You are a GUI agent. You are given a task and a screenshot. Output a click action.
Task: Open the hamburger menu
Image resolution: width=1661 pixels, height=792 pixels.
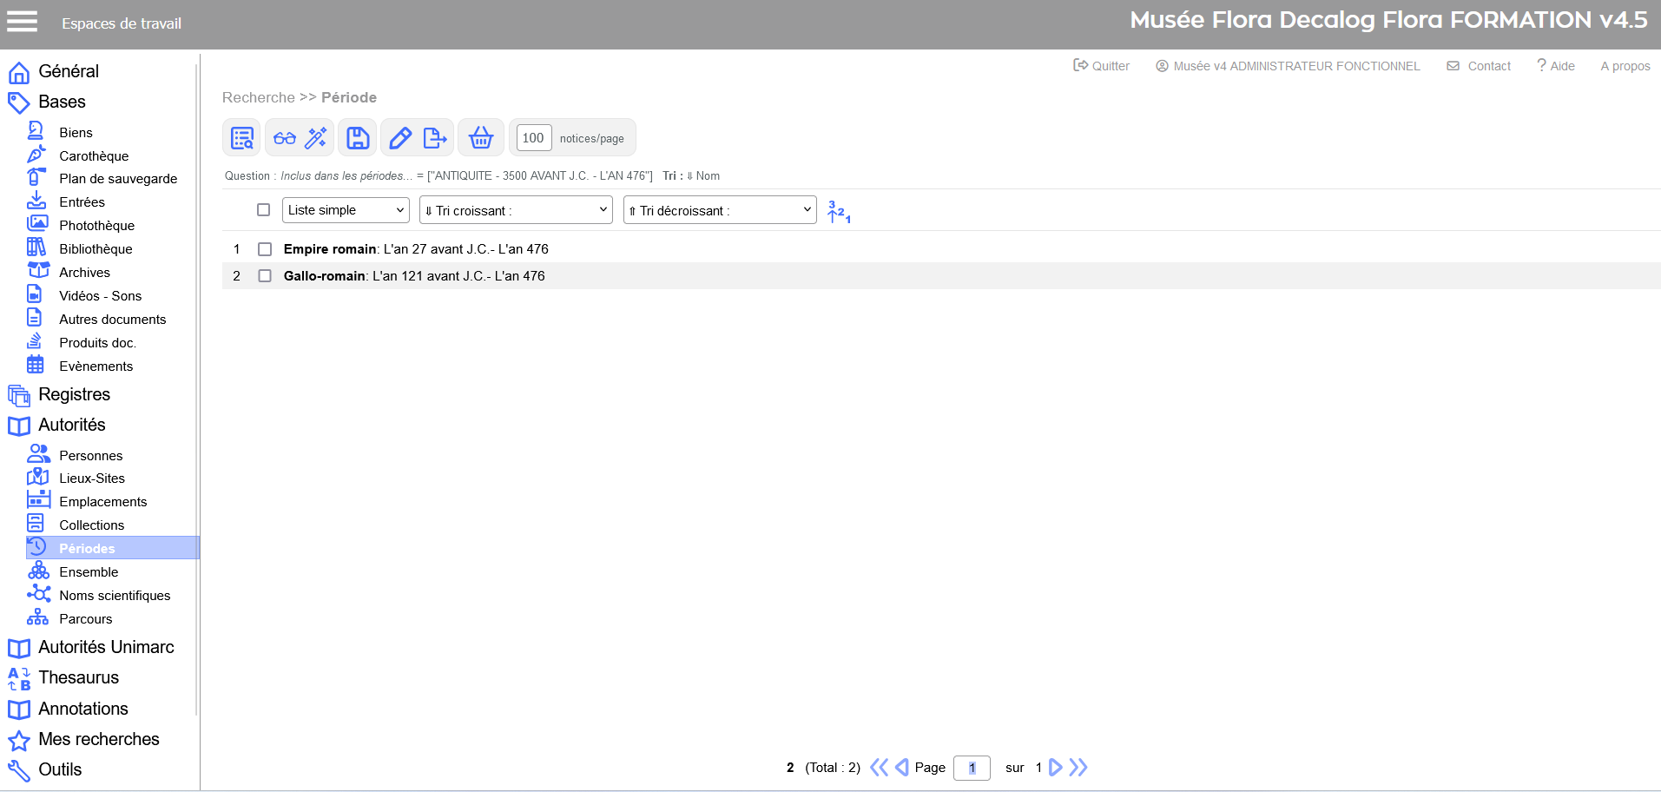tap(23, 22)
